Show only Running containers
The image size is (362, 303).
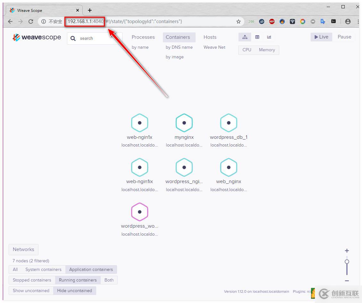[78, 280]
